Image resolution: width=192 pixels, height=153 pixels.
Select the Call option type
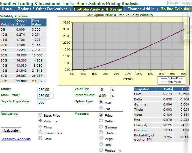(x=101, y=102)
